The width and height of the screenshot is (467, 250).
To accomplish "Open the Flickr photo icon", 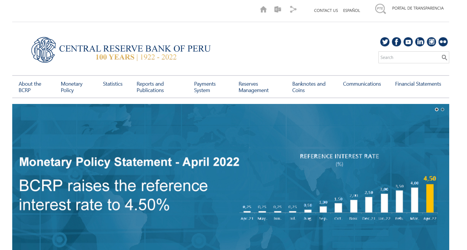I will pos(443,42).
